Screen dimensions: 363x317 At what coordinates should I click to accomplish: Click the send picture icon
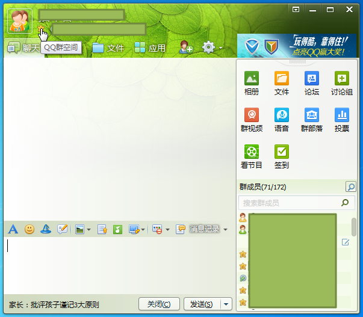(79, 230)
